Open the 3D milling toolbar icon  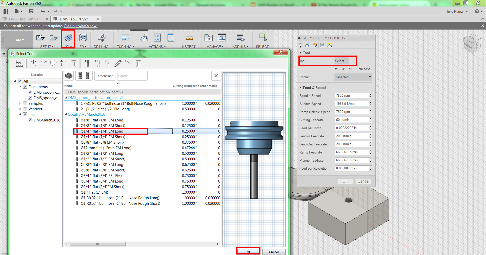point(83,38)
